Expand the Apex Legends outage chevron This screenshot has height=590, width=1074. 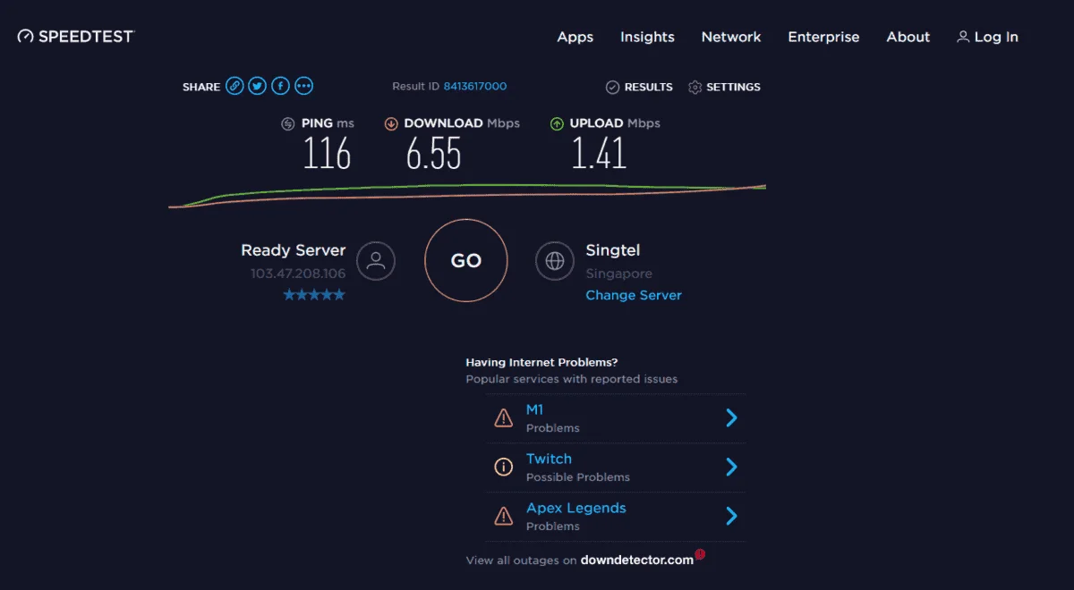click(x=731, y=516)
